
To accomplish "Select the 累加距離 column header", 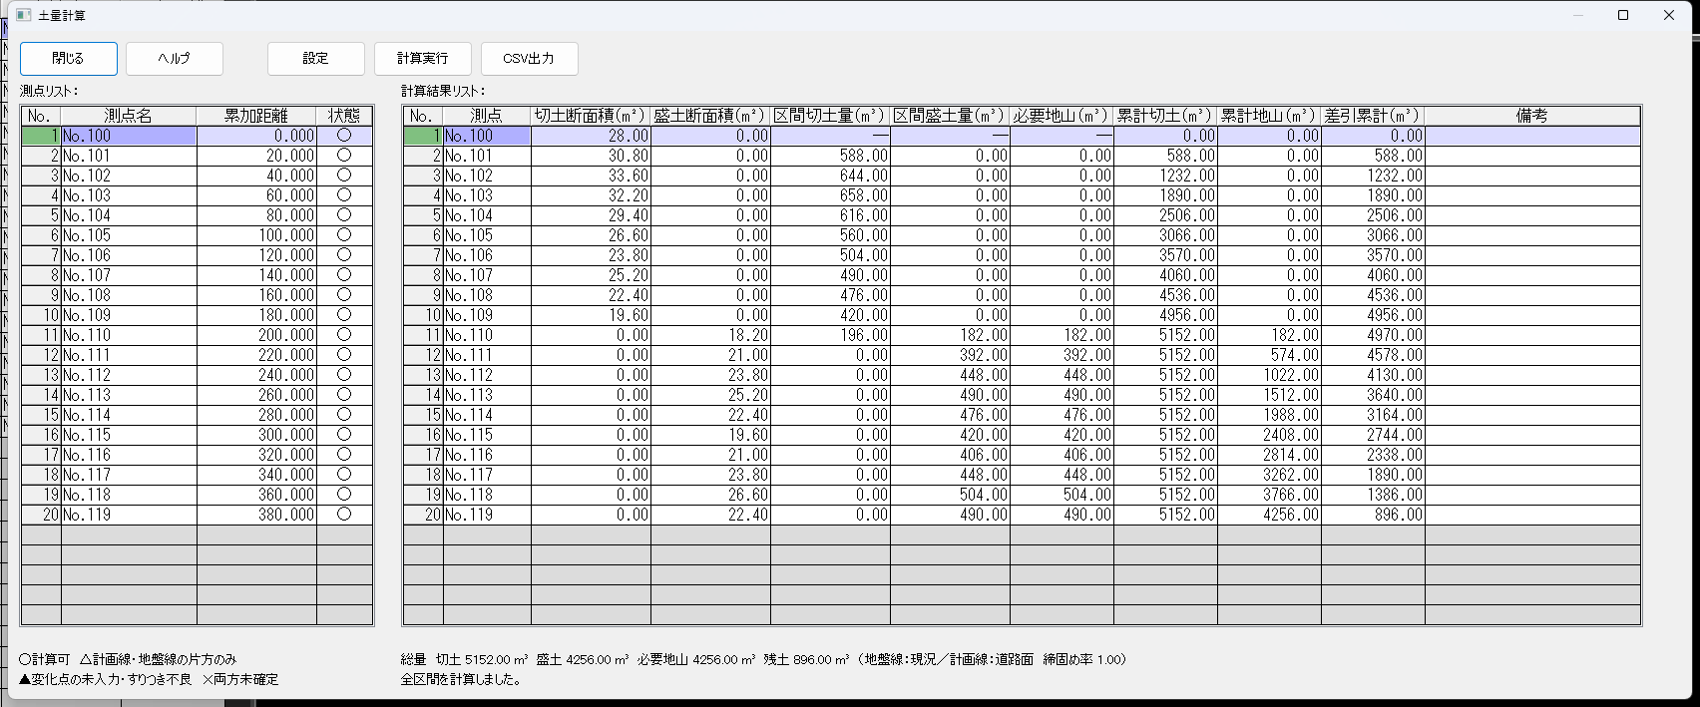I will (x=256, y=116).
